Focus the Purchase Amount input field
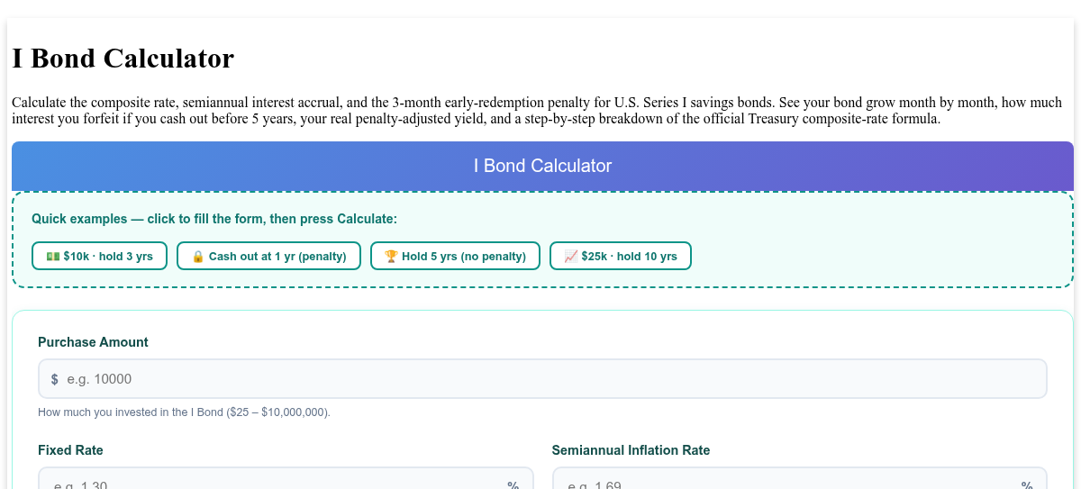Screen dimensions: 1081x489 [x=542, y=379]
